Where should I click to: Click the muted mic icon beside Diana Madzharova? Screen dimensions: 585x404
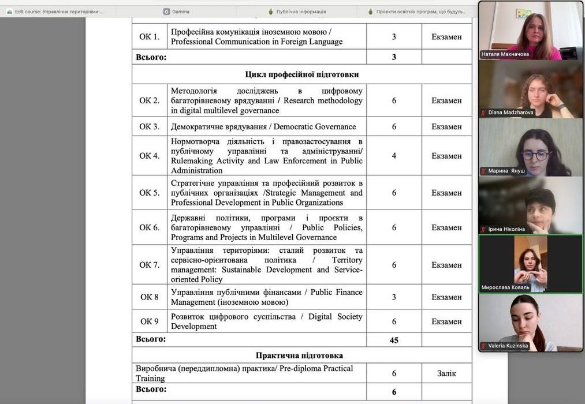click(x=484, y=113)
